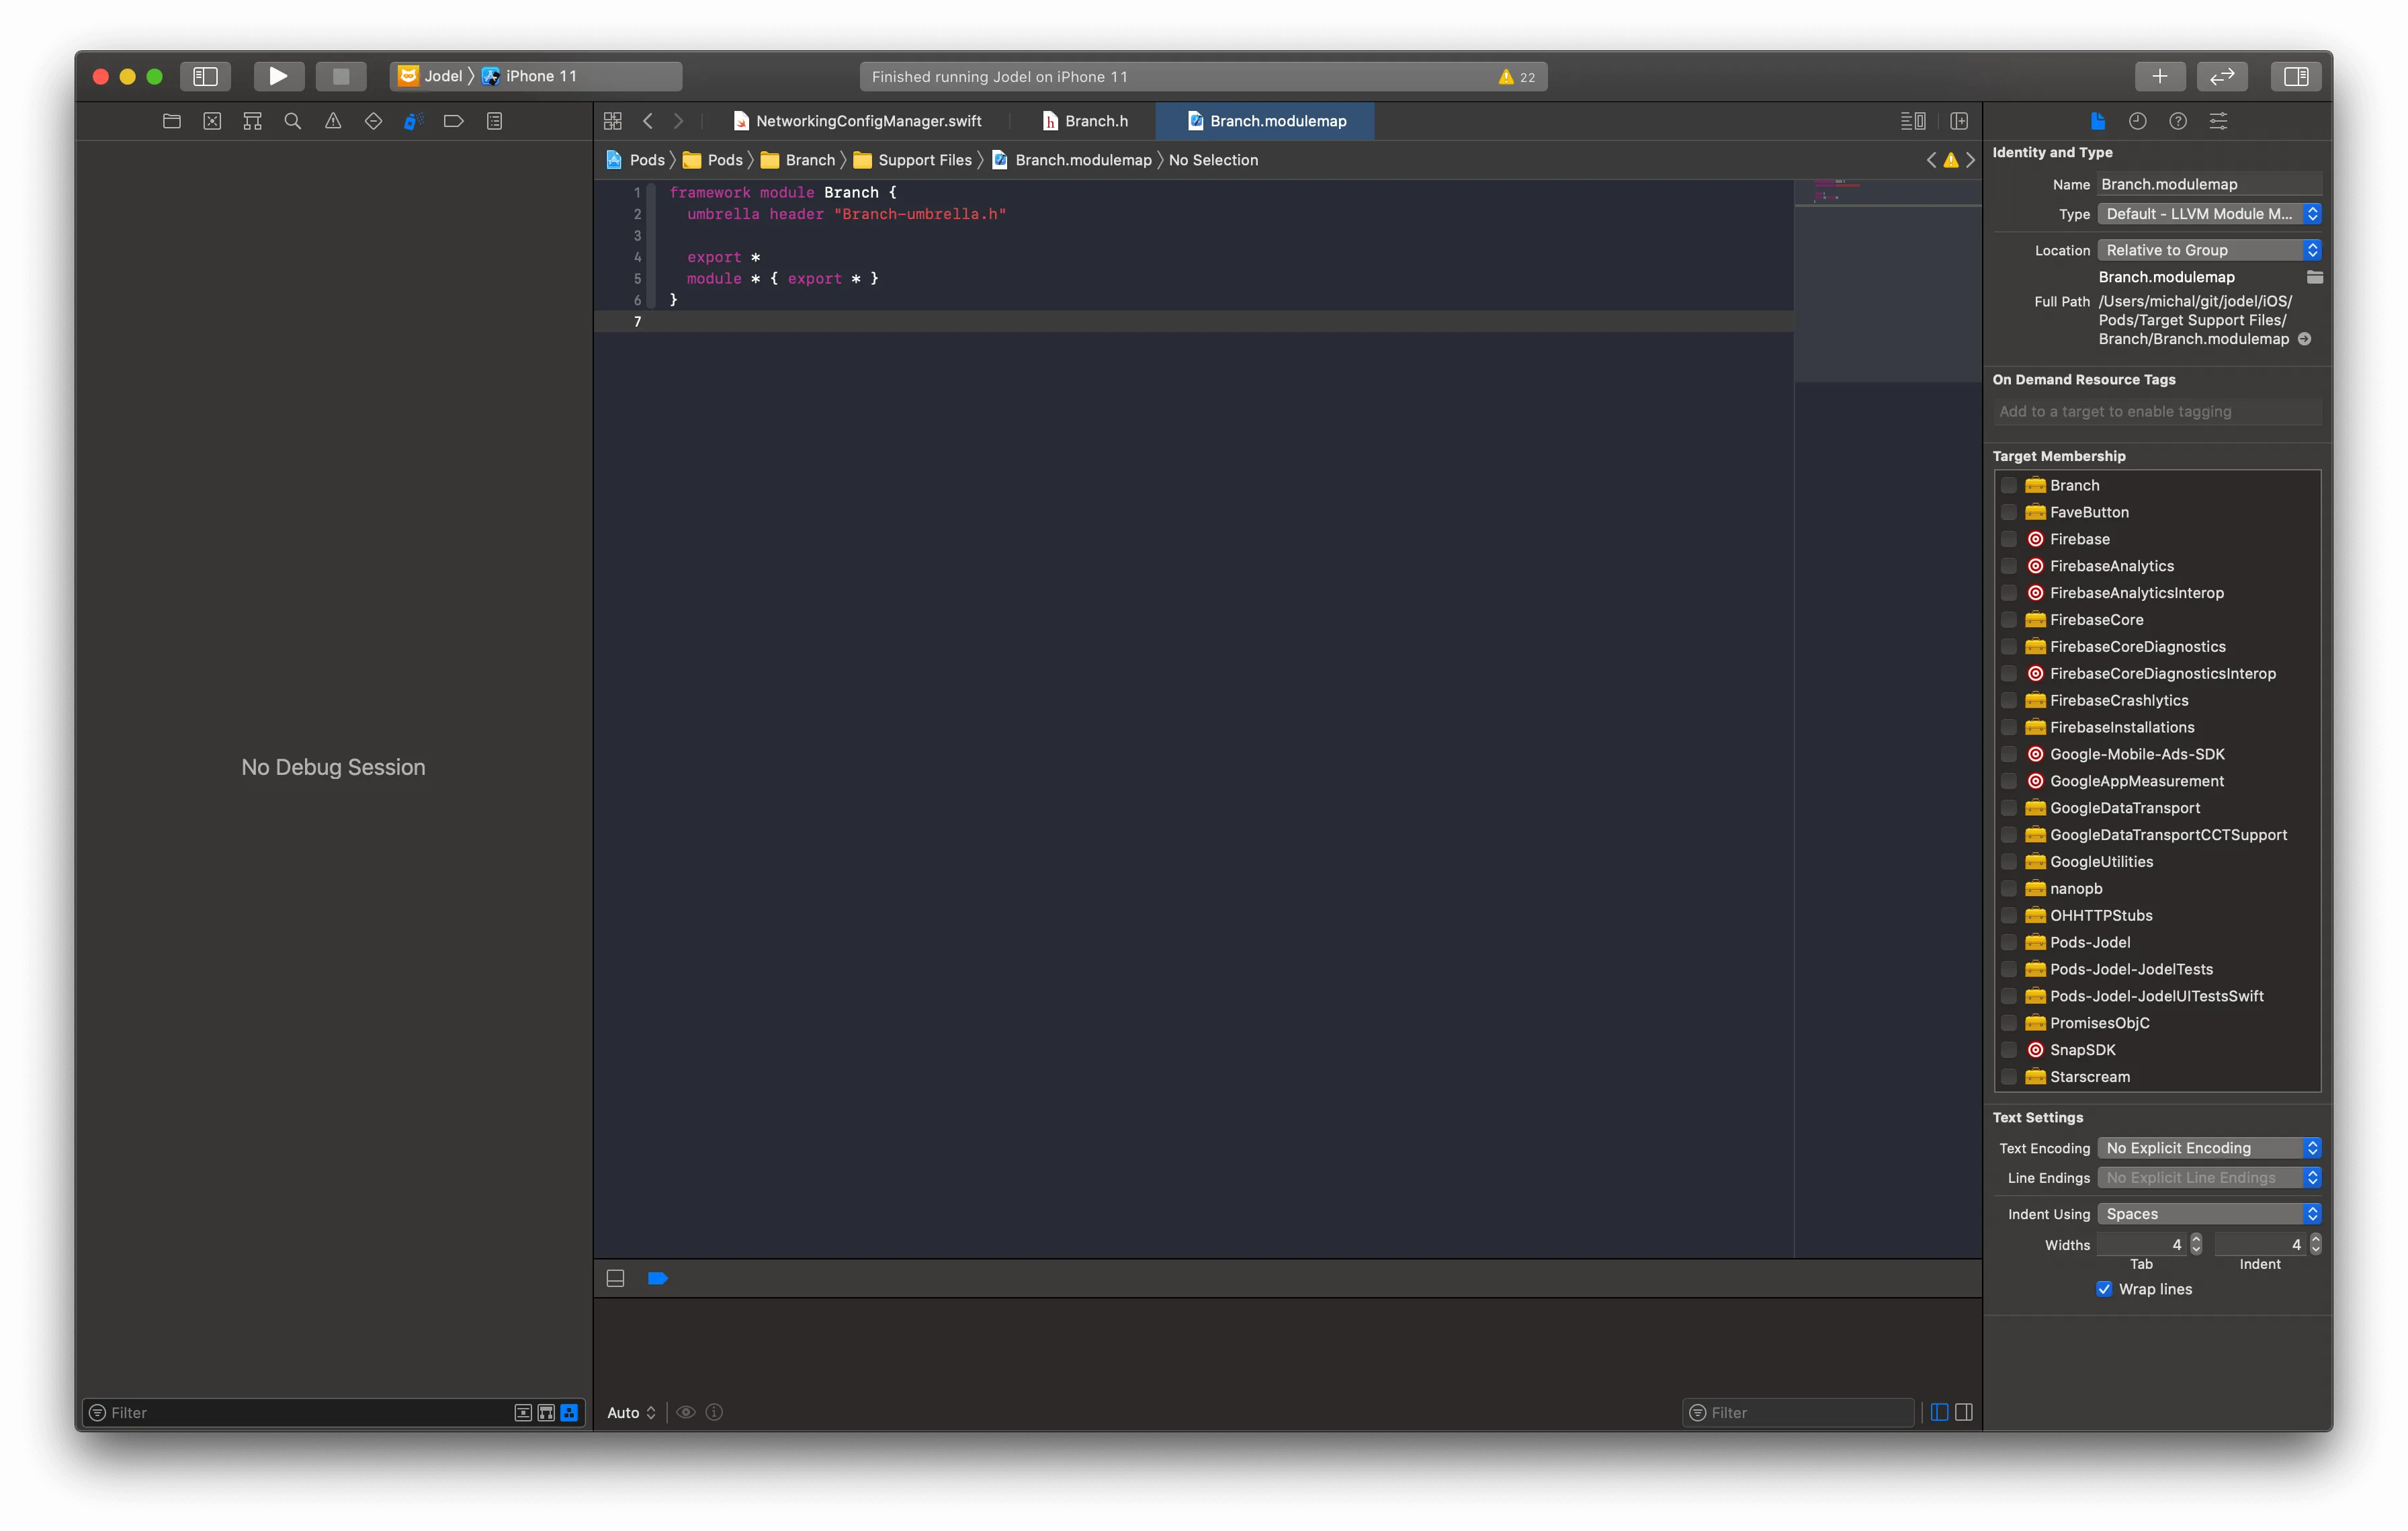Show the File inspector

[x=2098, y=121]
